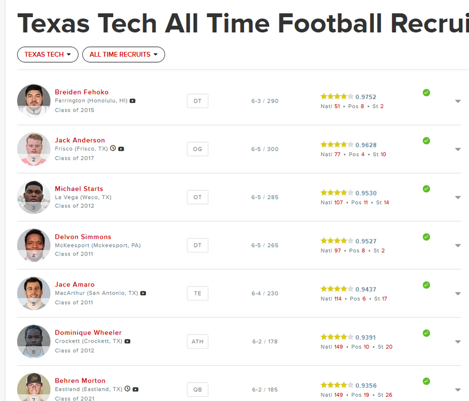Open Michael Starts's player profile link
Image resolution: width=469 pixels, height=401 pixels.
coord(79,189)
